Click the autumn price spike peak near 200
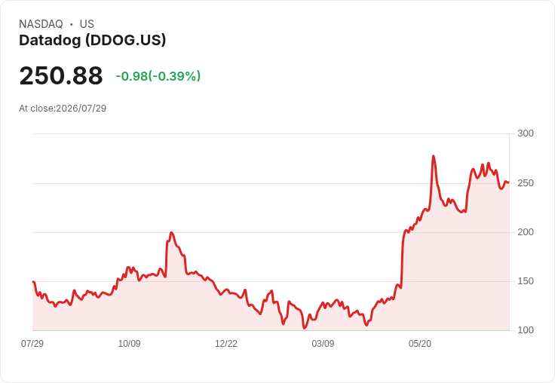 (171, 232)
